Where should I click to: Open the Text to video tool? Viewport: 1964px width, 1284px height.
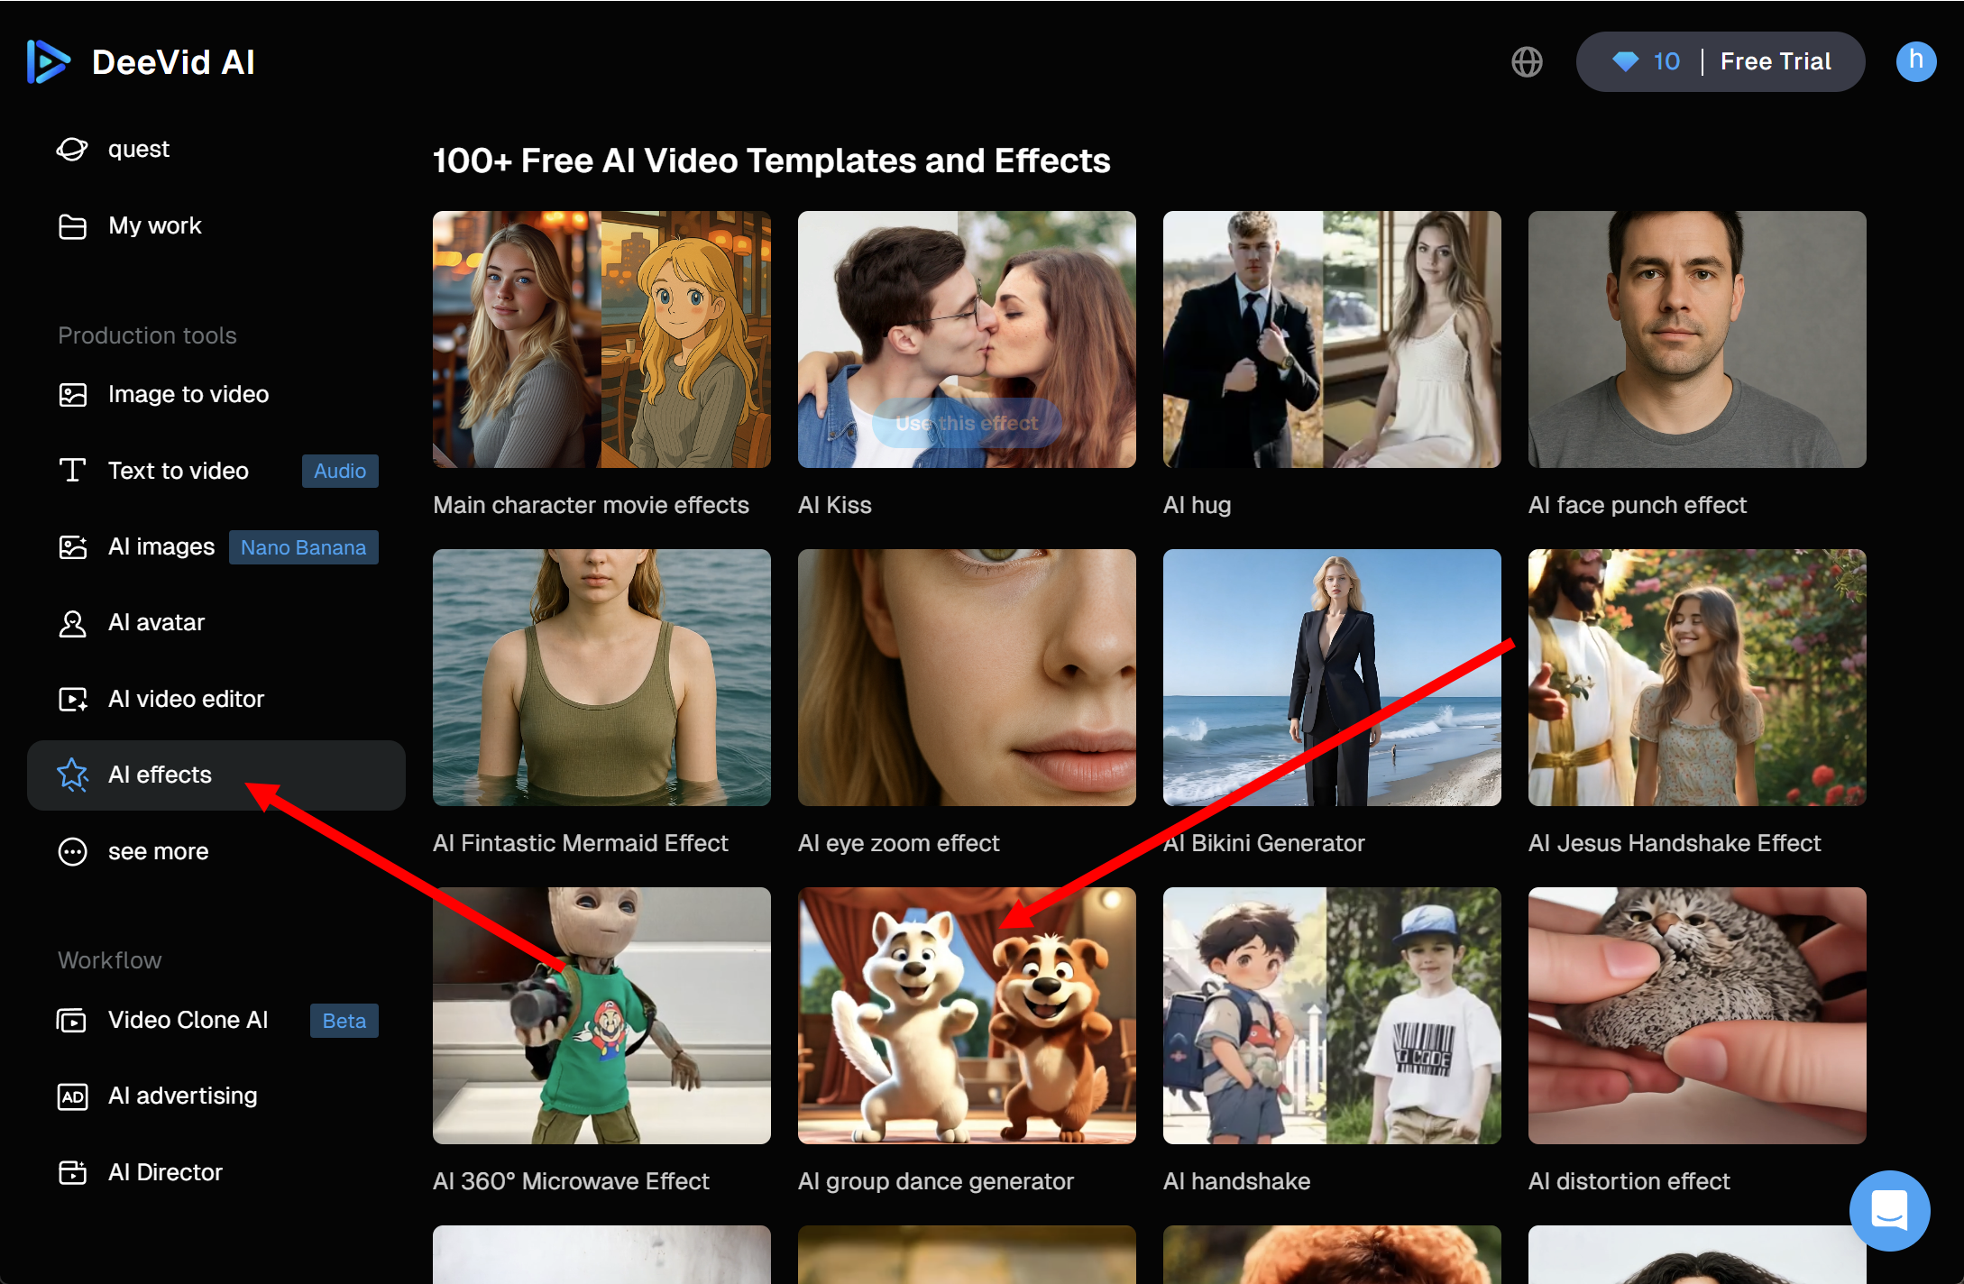(178, 471)
